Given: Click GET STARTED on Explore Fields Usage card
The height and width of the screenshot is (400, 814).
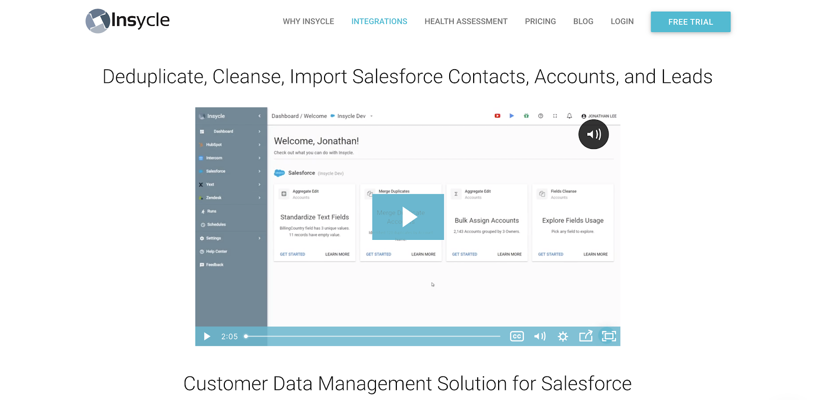Looking at the screenshot, I should pos(550,254).
